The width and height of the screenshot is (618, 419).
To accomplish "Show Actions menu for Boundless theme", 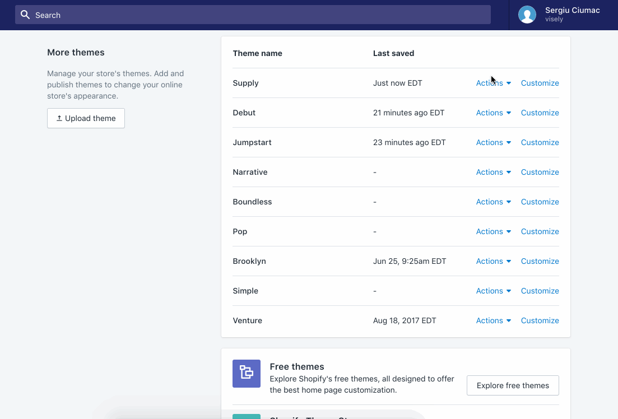I will 493,202.
